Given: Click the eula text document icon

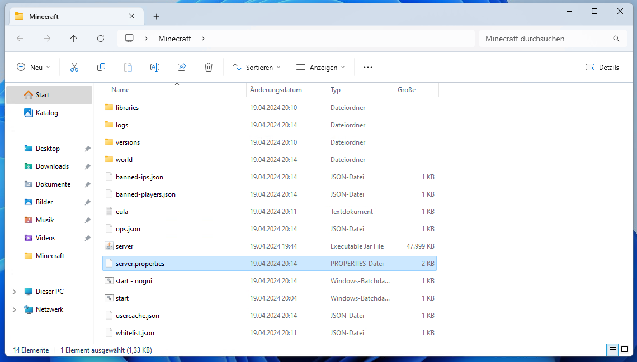Looking at the screenshot, I should coord(109,211).
